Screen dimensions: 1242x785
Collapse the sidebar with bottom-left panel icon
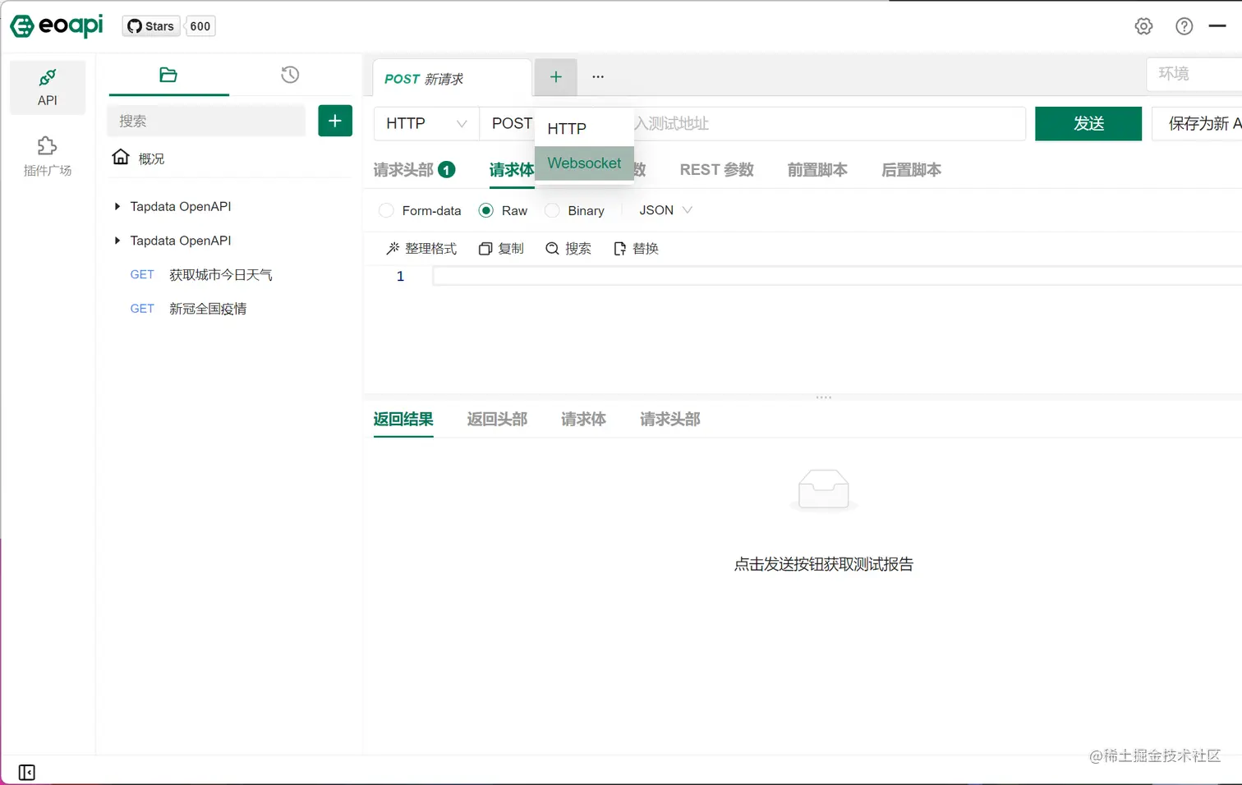coord(26,773)
